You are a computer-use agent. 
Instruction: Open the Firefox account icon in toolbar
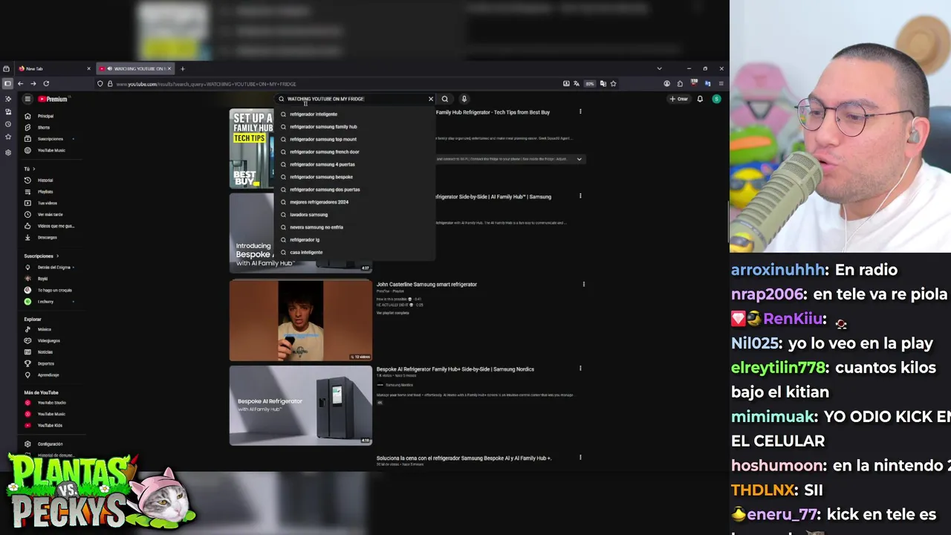(666, 84)
